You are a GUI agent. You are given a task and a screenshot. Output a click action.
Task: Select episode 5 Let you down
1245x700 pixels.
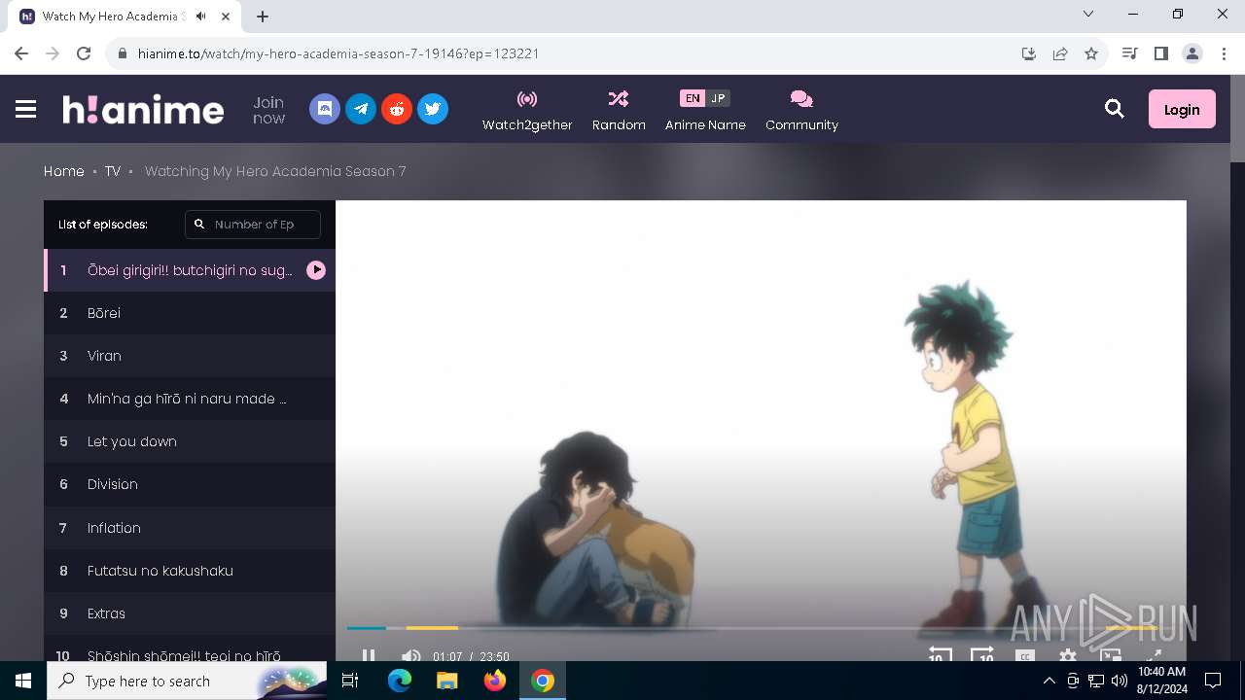tap(190, 441)
